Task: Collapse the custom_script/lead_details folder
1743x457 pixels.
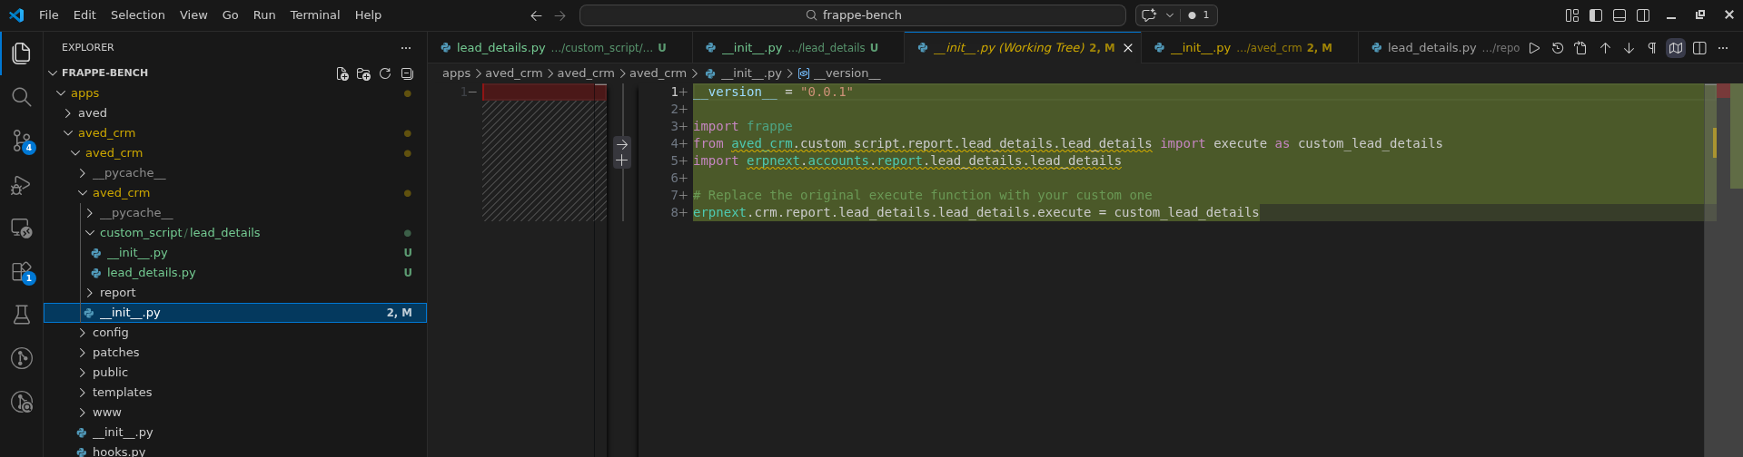Action: tap(179, 233)
